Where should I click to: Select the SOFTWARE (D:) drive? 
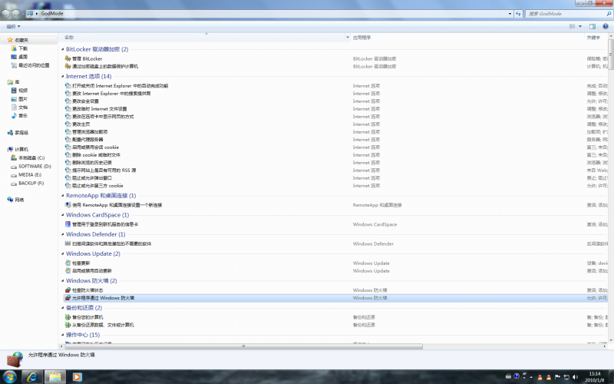pyautogui.click(x=31, y=167)
